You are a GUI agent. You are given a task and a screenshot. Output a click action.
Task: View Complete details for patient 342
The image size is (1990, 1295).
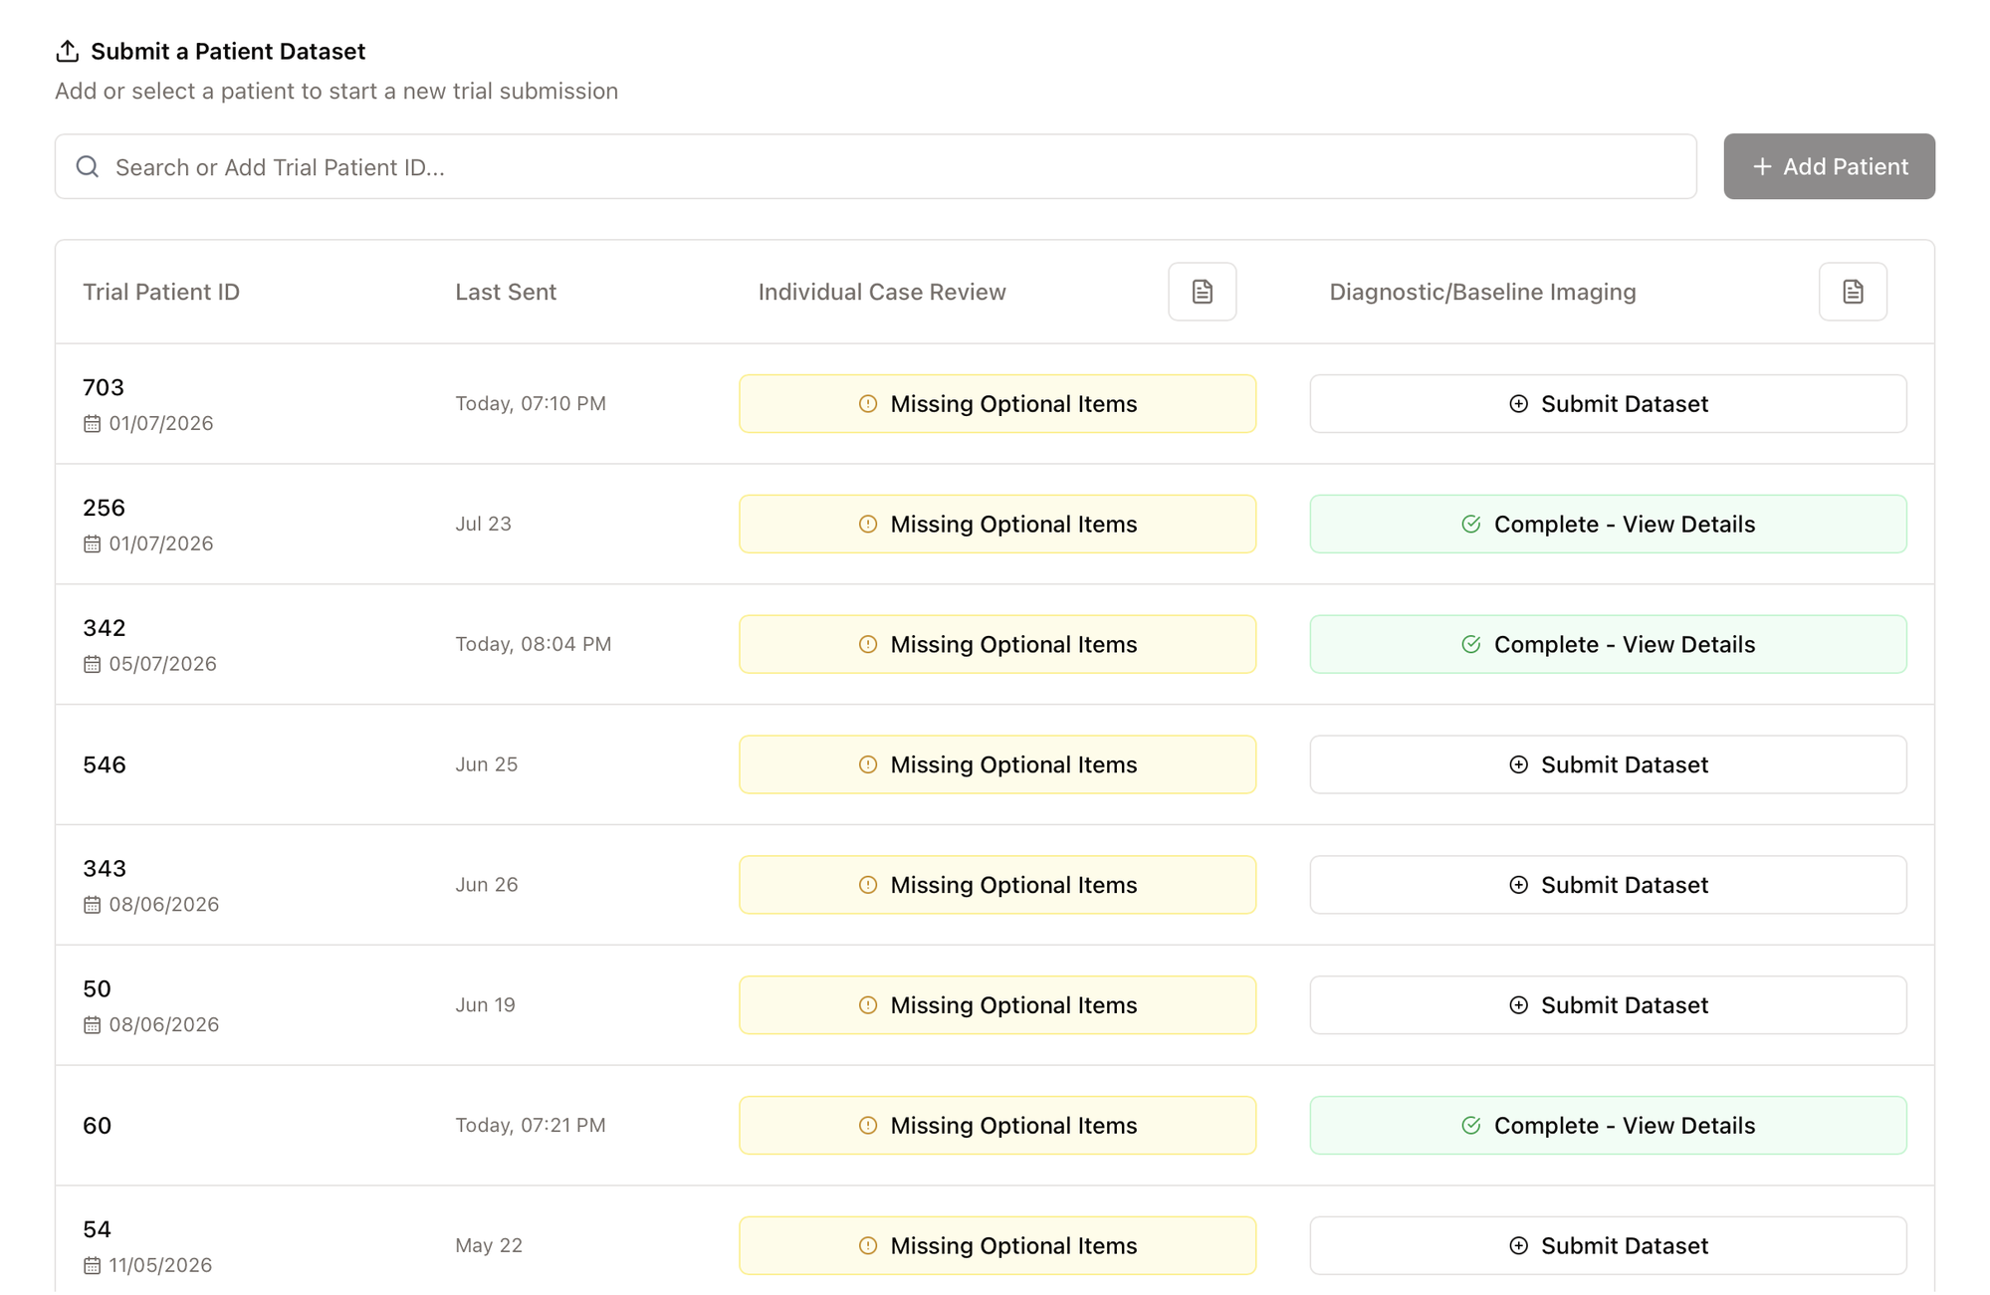tap(1608, 644)
